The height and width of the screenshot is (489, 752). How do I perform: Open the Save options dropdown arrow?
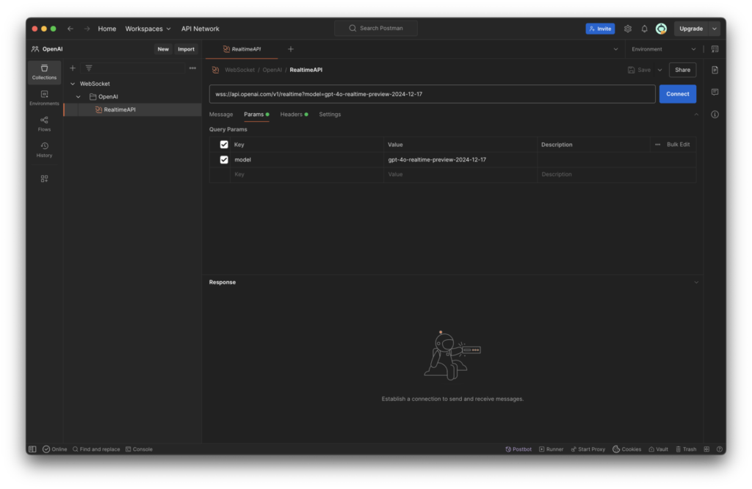660,70
